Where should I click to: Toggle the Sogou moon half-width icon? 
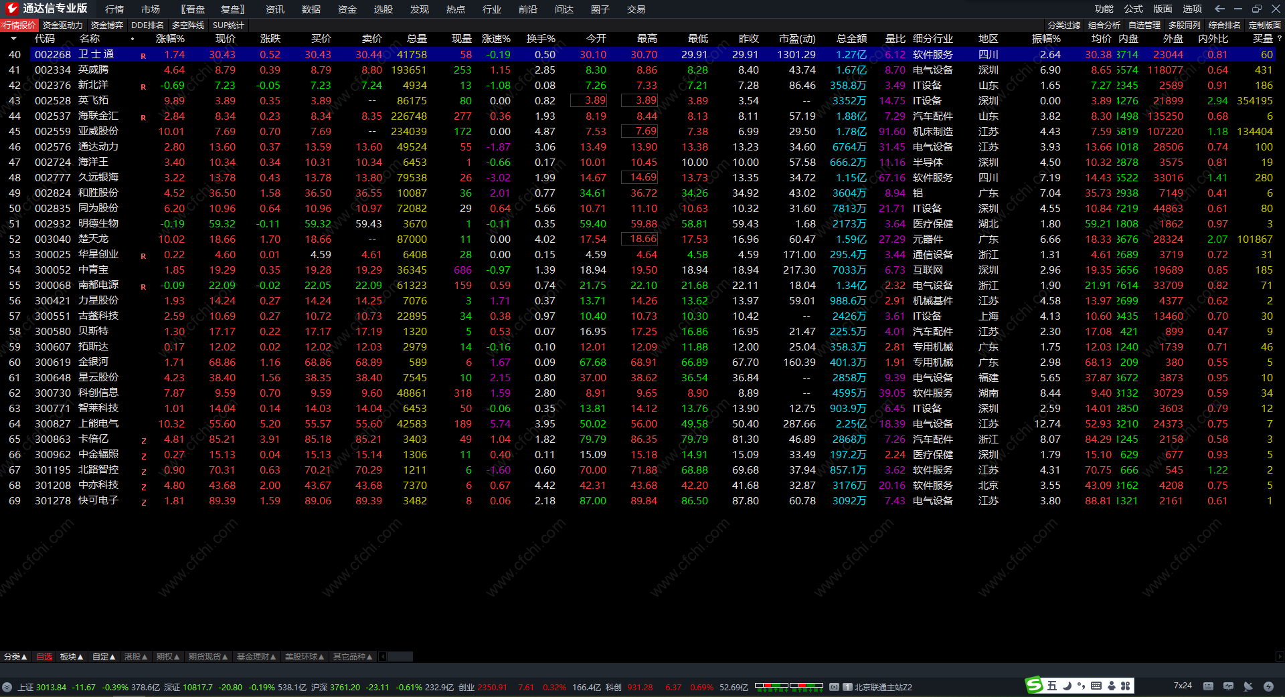tap(1067, 686)
